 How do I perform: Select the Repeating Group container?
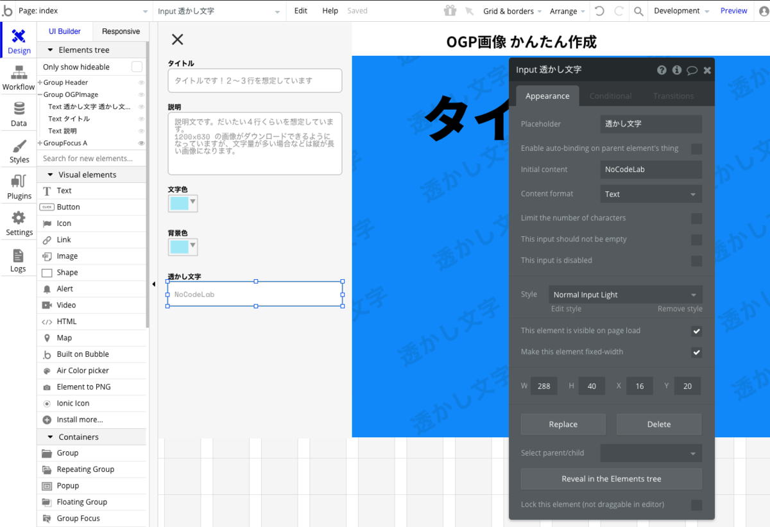pyautogui.click(x=92, y=469)
